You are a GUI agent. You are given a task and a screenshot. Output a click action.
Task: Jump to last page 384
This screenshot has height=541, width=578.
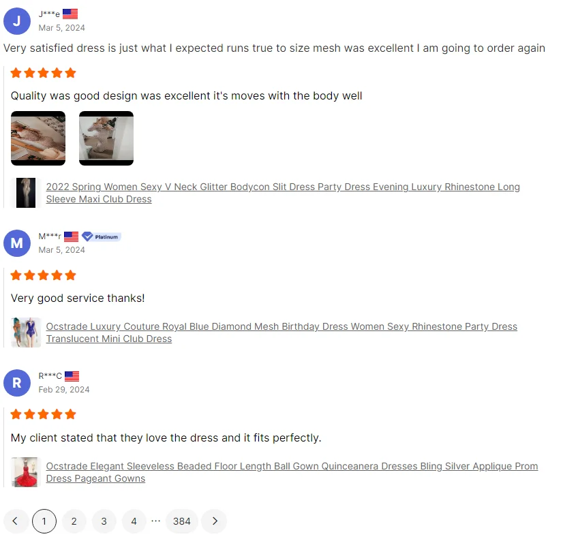tap(182, 521)
